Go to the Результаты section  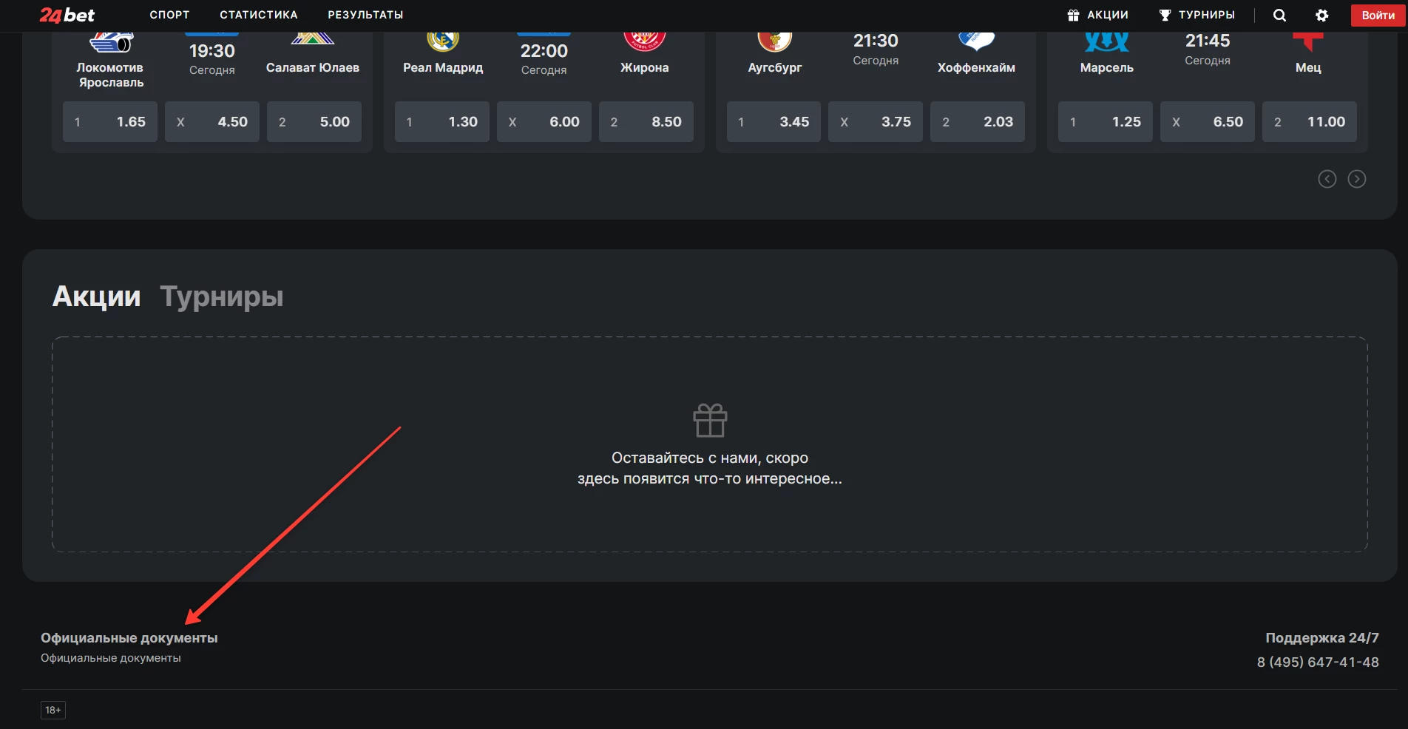tap(365, 15)
